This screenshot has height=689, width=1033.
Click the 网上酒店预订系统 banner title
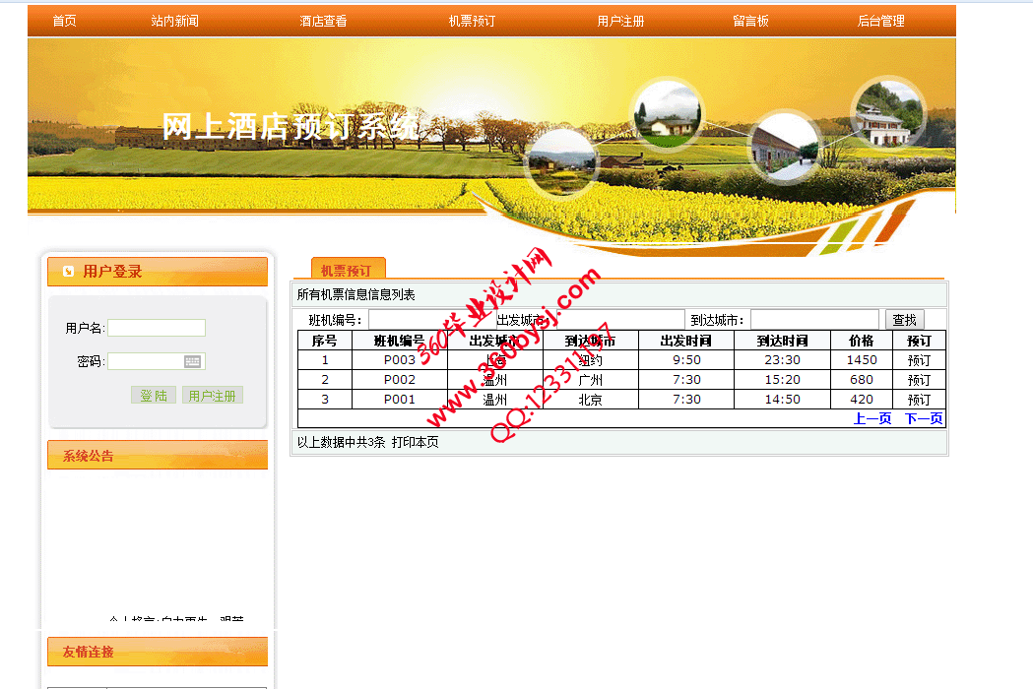291,126
